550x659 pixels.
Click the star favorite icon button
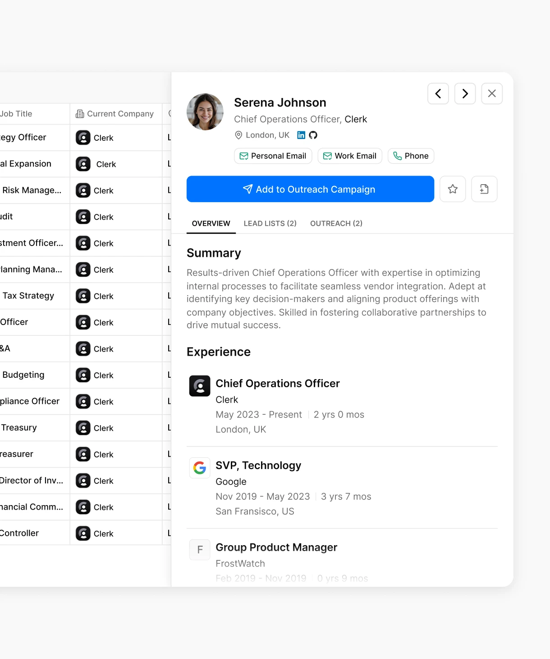pos(453,189)
